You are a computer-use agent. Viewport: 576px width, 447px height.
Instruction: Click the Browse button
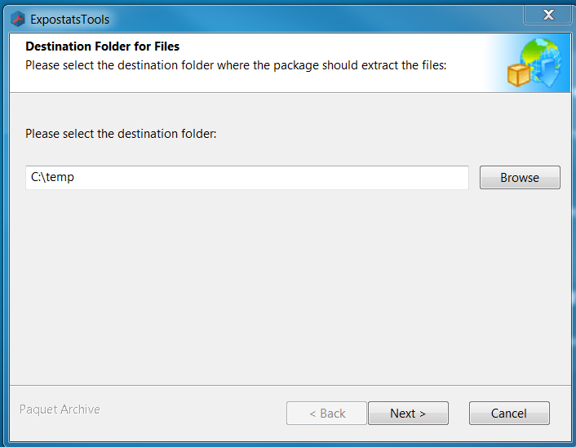520,178
